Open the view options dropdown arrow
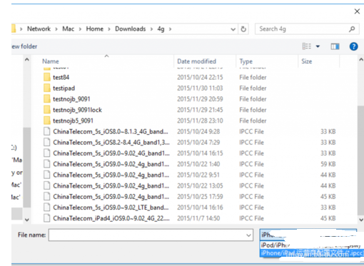364x266 pixels. click(318, 46)
